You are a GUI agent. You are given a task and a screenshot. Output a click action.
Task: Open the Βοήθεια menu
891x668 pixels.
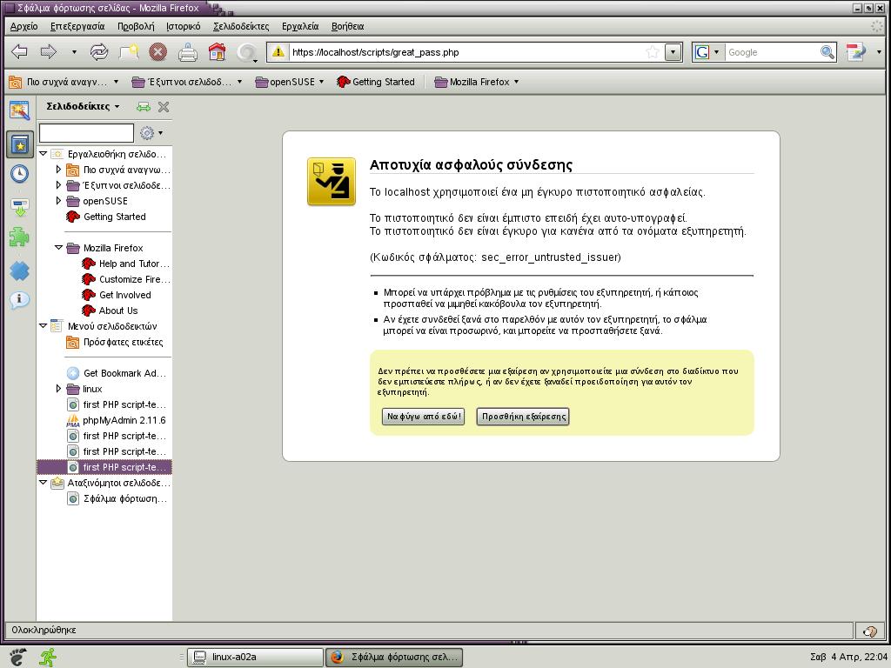click(347, 26)
